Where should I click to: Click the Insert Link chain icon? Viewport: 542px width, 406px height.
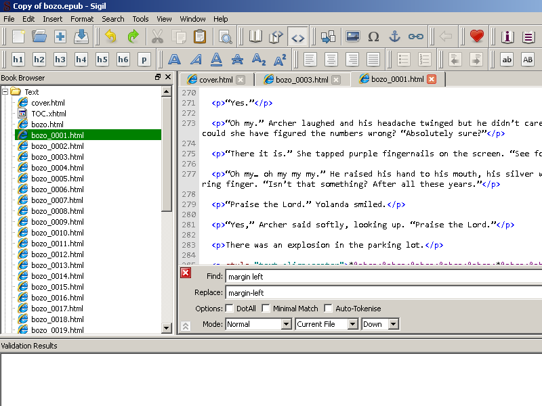tap(416, 37)
